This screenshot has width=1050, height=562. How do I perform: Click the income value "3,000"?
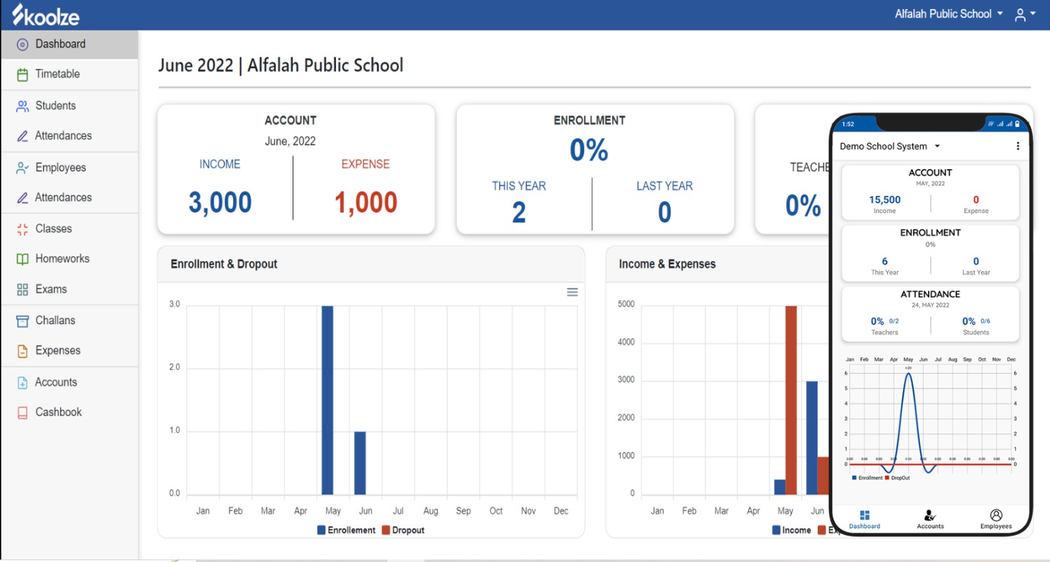pyautogui.click(x=220, y=203)
